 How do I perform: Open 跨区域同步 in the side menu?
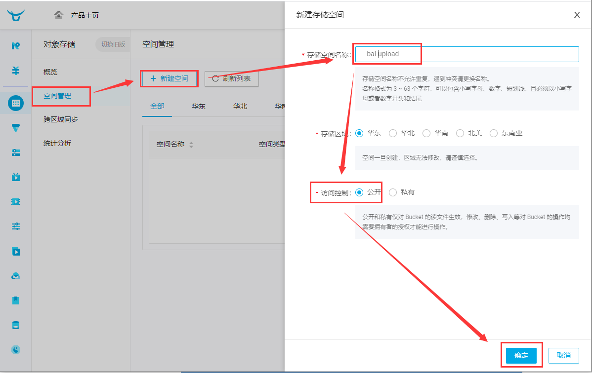(x=61, y=119)
